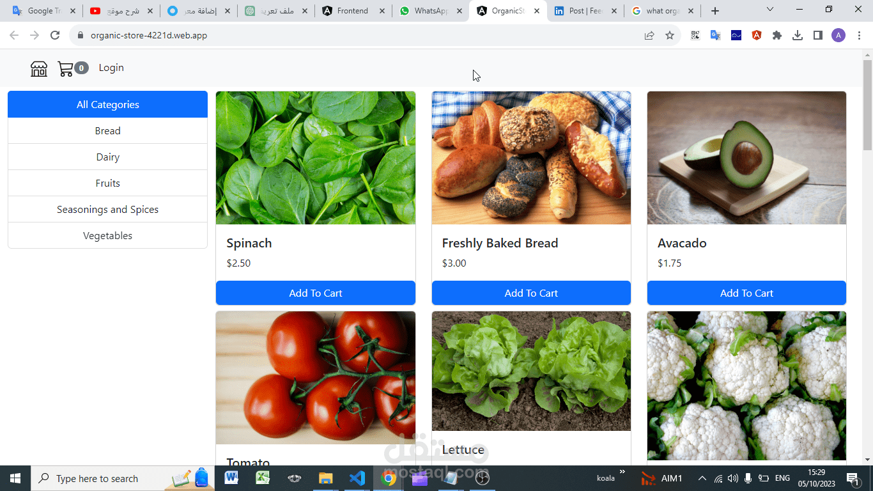The image size is (873, 491).
Task: Bookmark this page with the star
Action: pos(670,35)
